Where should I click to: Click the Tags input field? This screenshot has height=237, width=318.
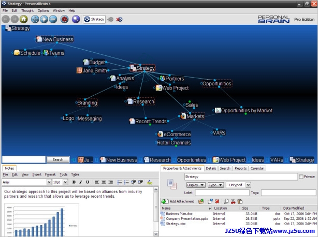[288, 192]
